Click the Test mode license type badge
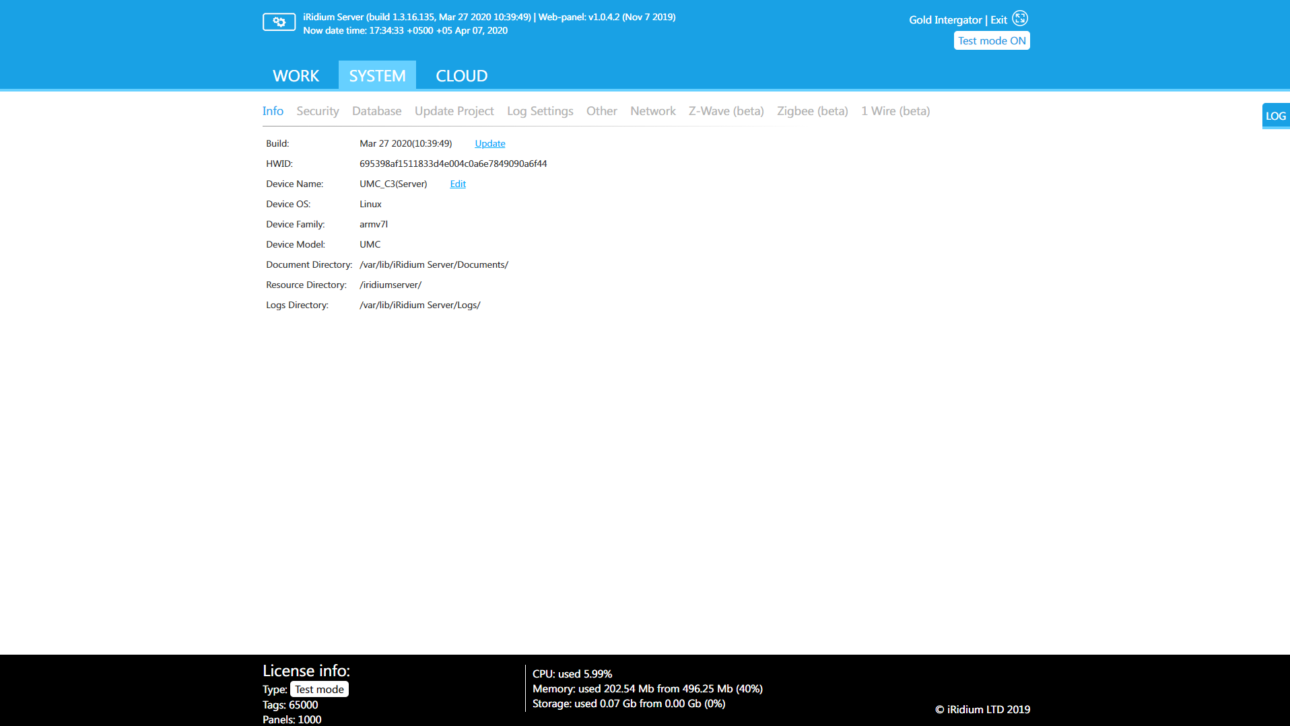1290x726 pixels. (319, 689)
